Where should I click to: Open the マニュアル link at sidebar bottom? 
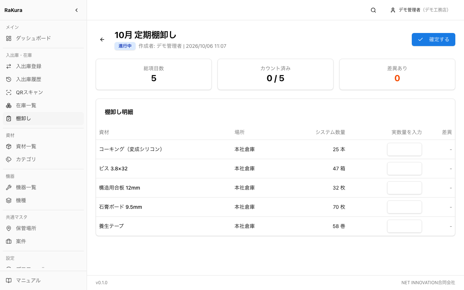tap(43, 281)
